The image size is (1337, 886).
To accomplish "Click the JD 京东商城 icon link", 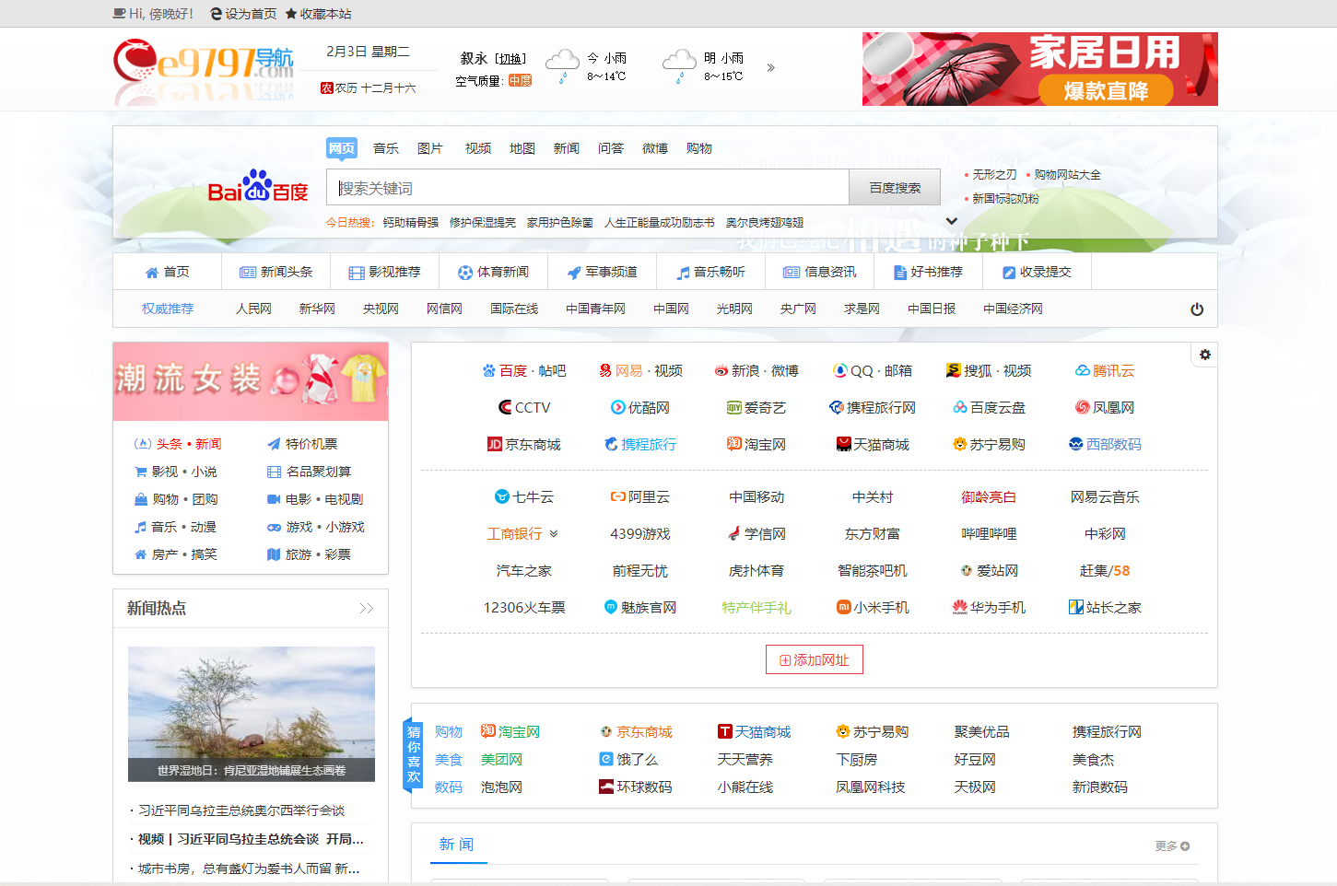I will coord(523,445).
